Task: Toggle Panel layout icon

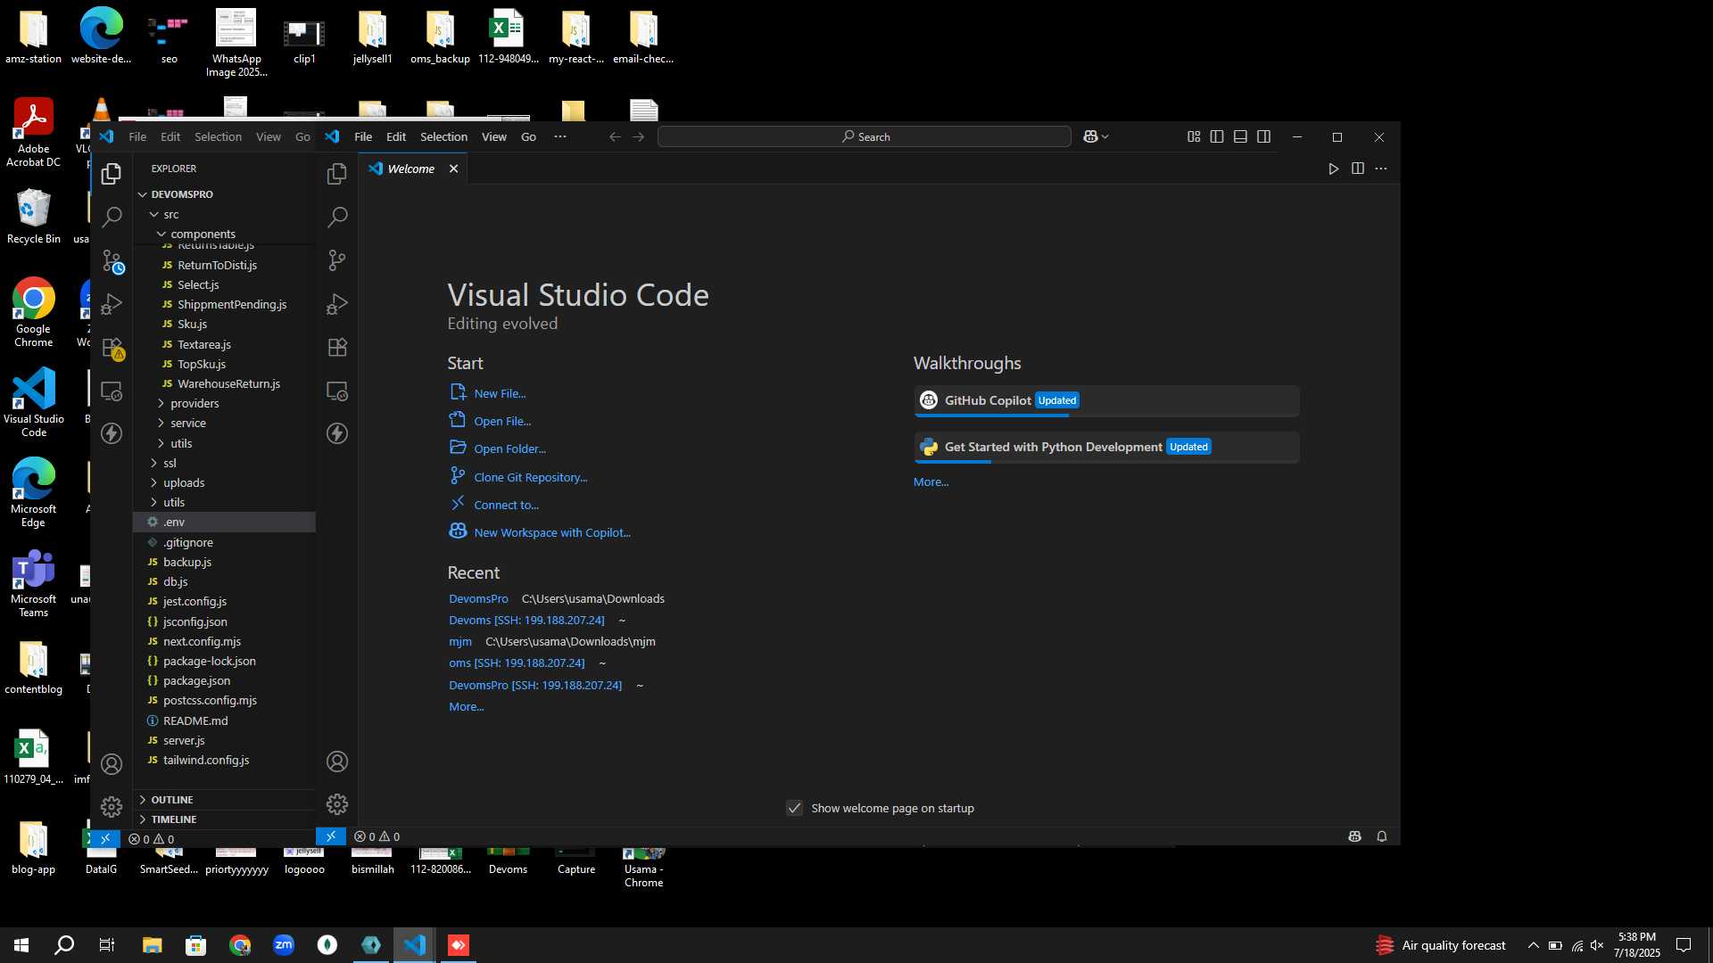Action: click(x=1240, y=136)
